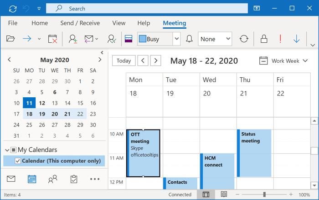
Task: Toggle the Private lock icon
Action: click(x=264, y=39)
